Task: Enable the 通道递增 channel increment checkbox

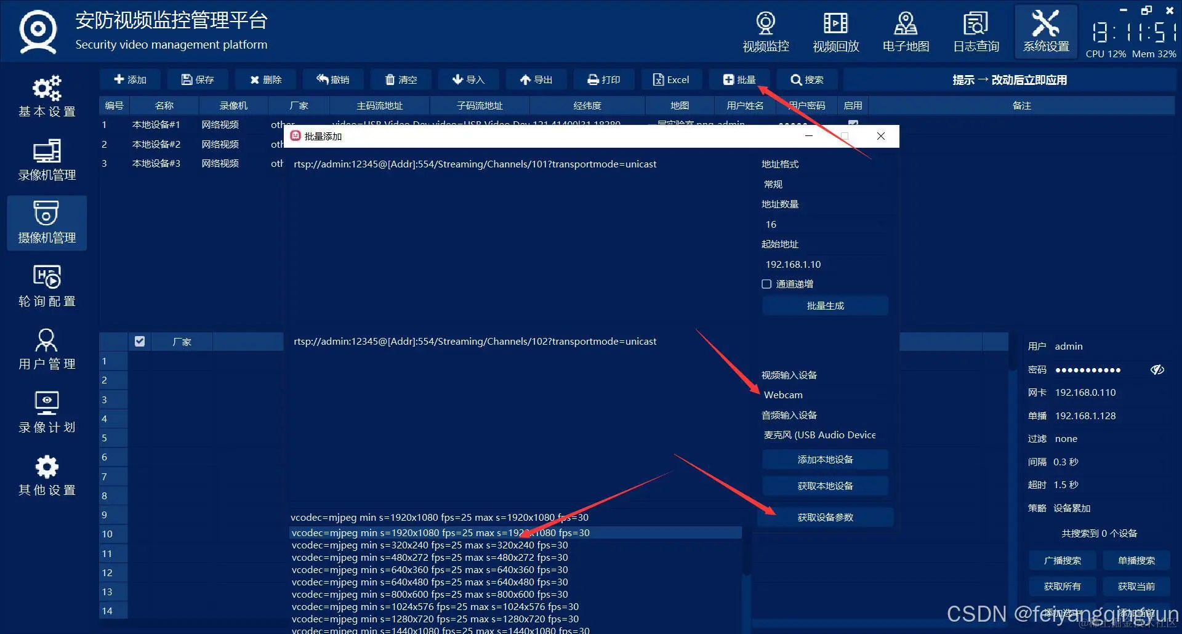Action: 766,284
